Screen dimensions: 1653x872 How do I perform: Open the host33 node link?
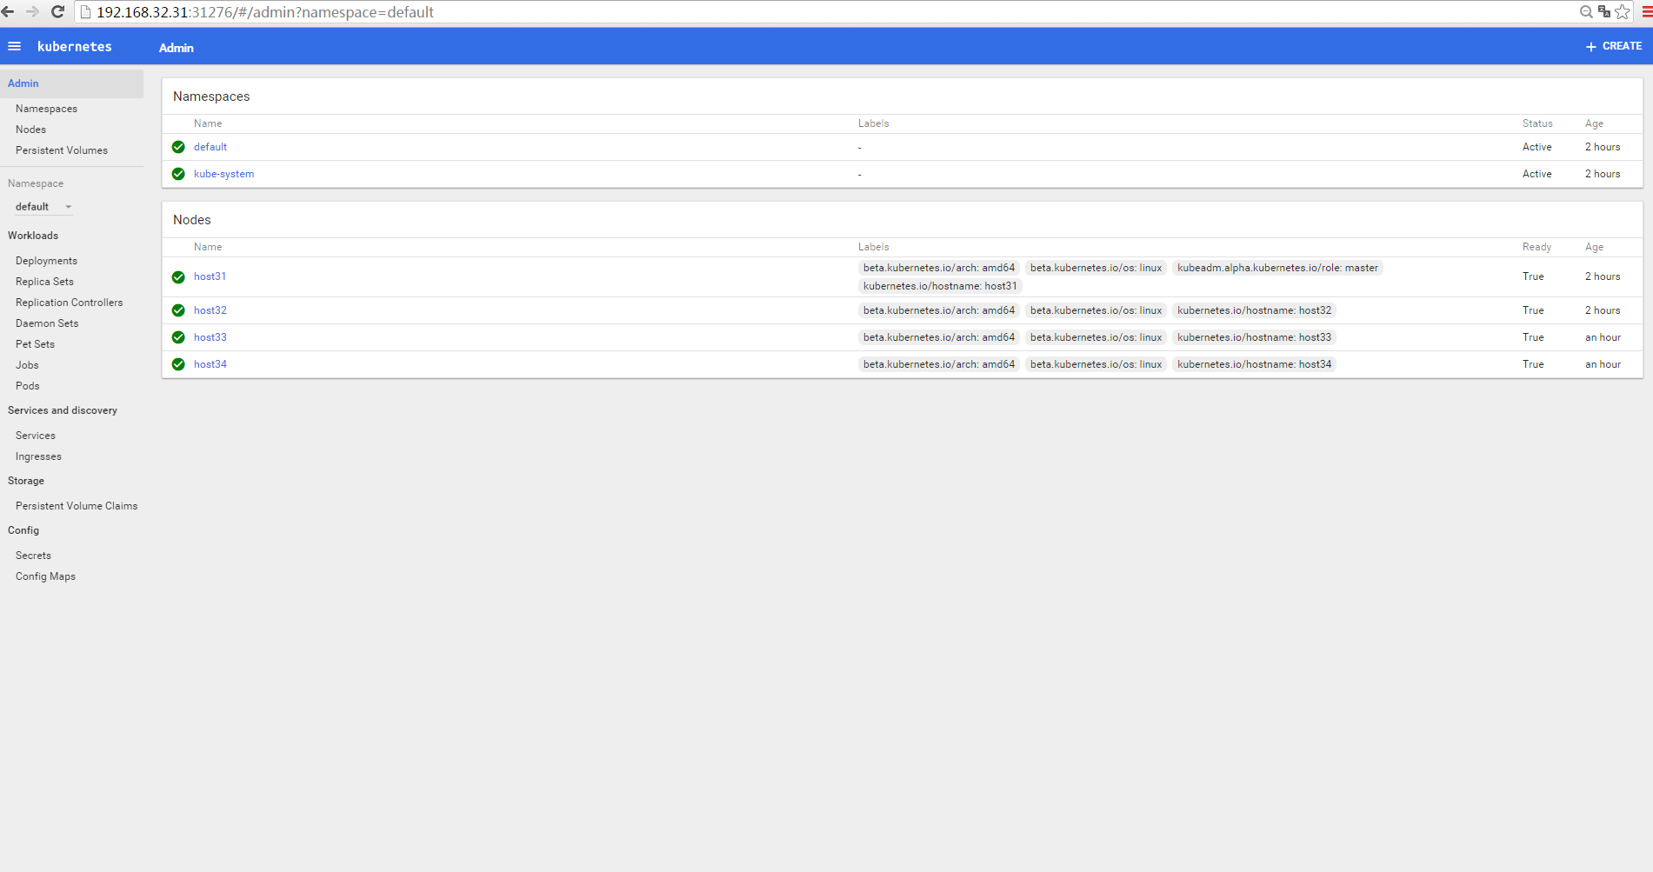210,337
